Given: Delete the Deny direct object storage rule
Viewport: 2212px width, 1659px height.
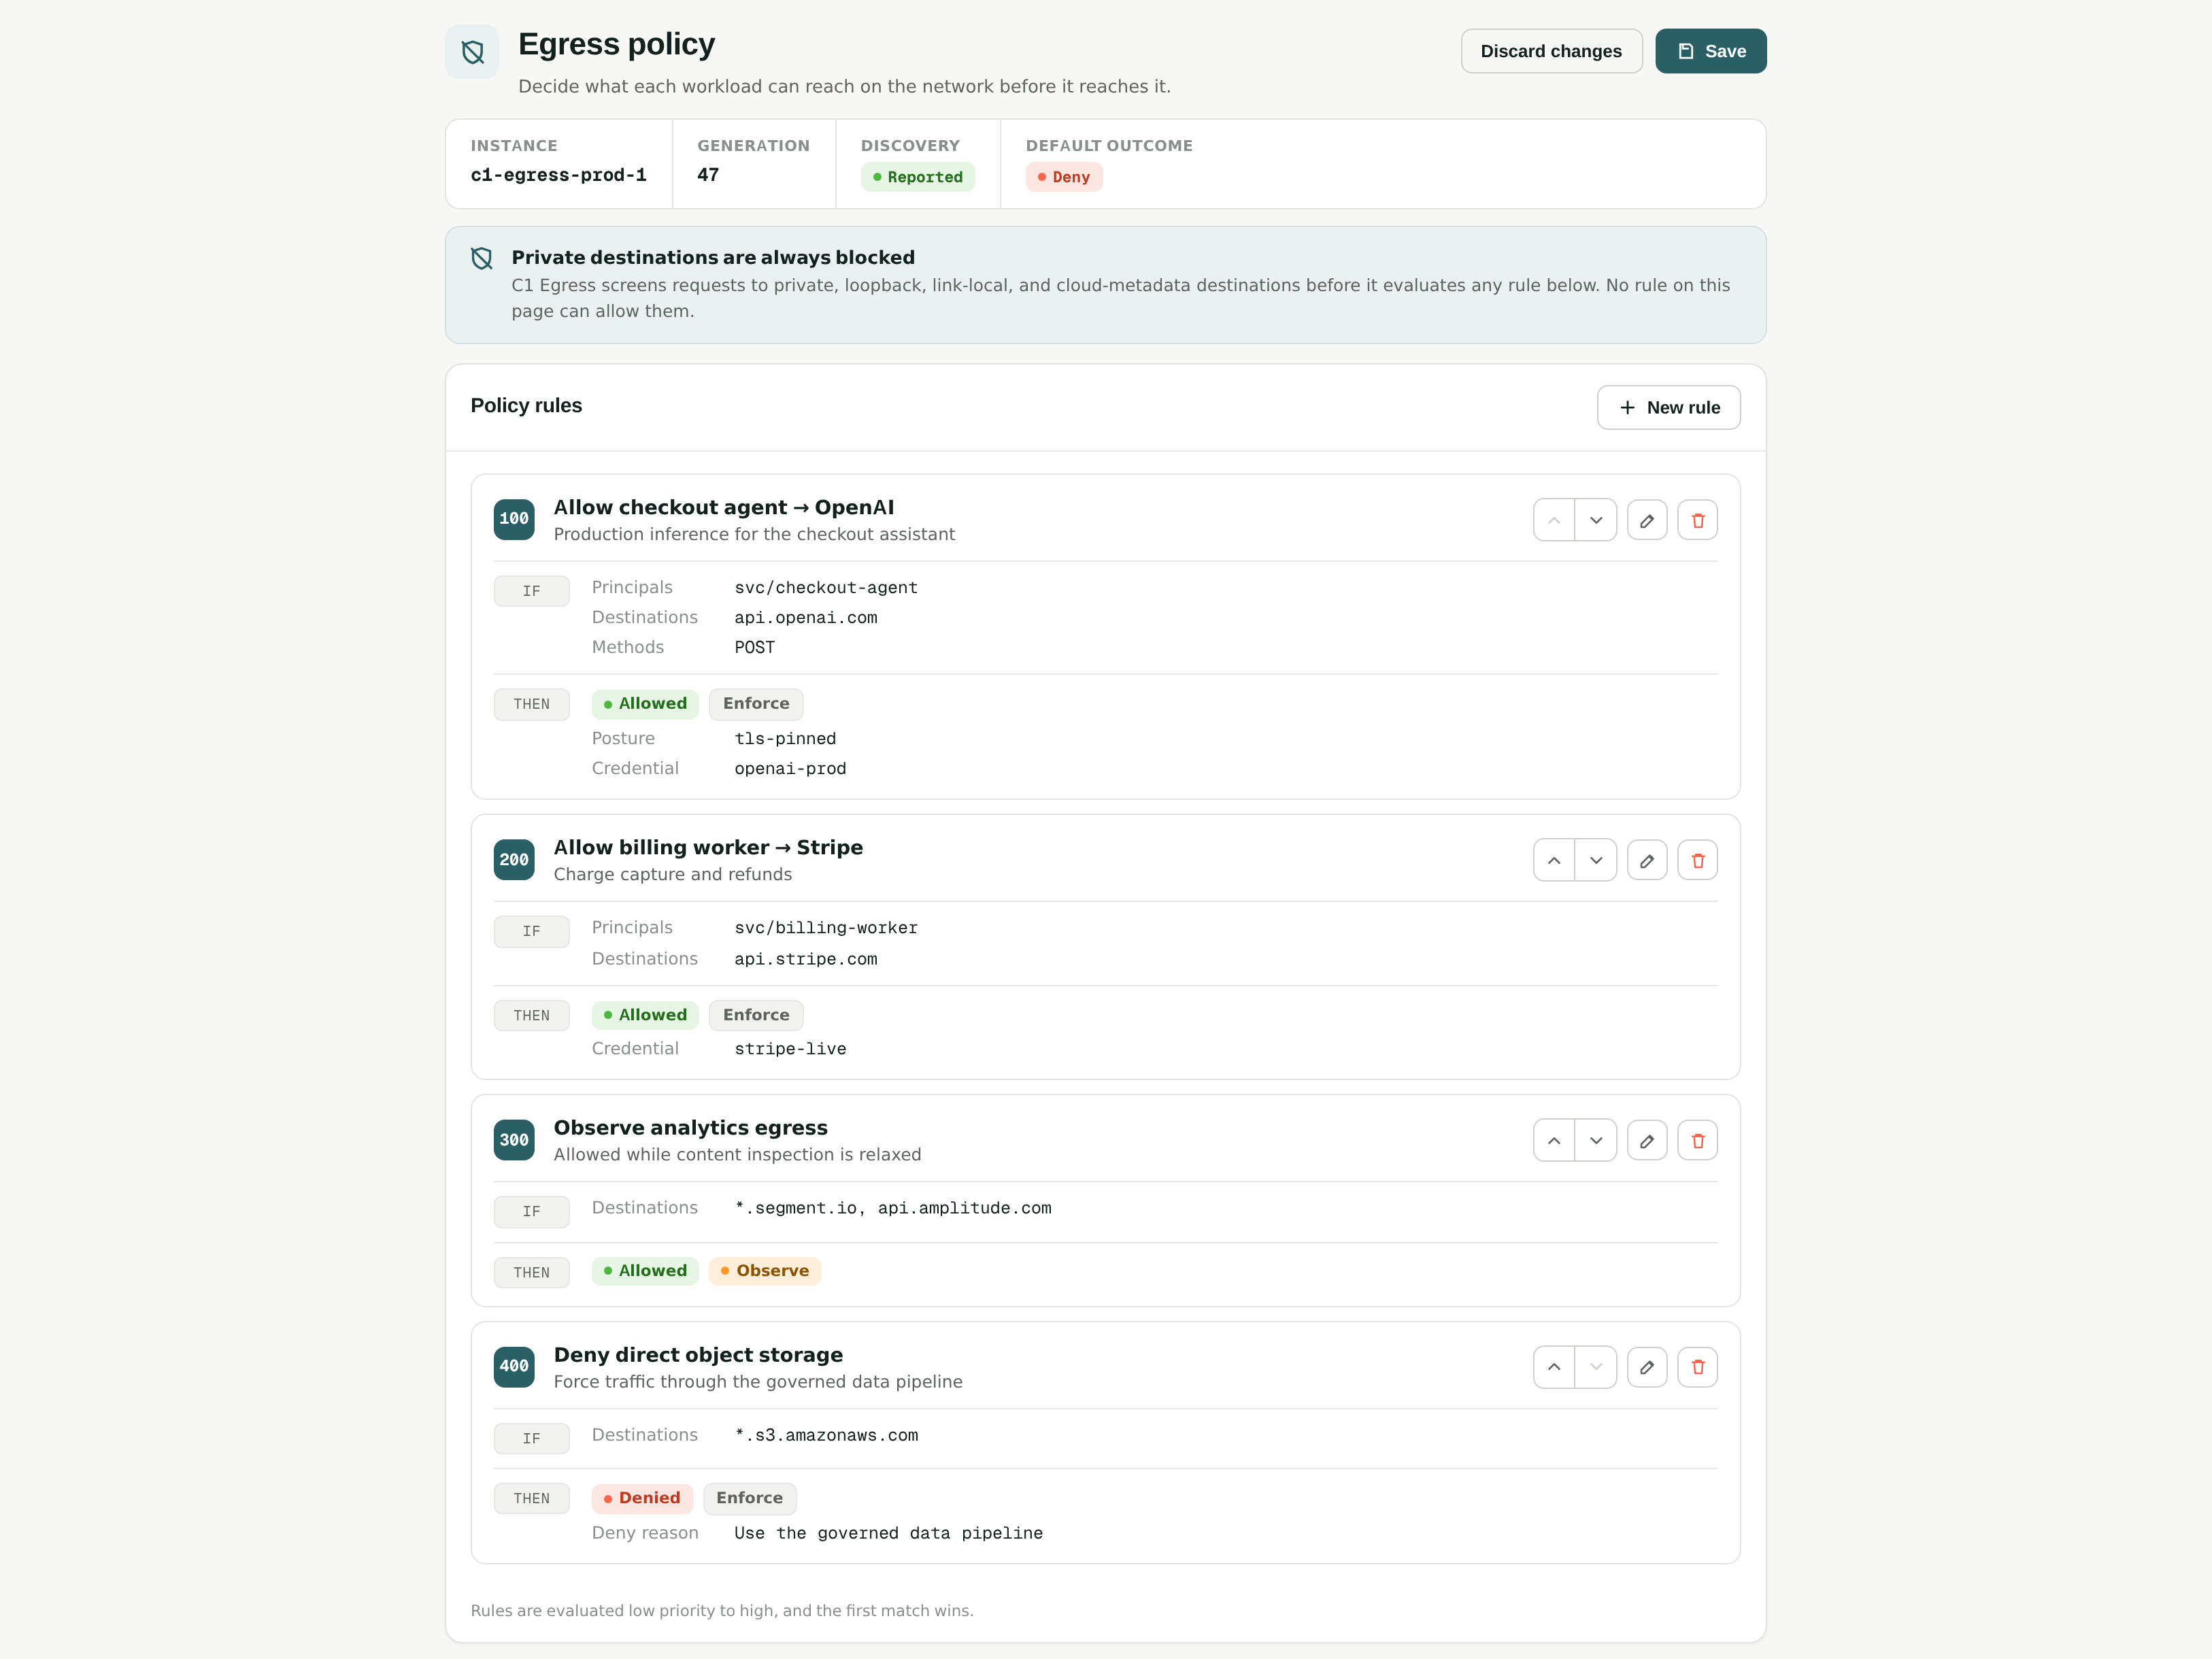Looking at the screenshot, I should tap(1698, 1367).
